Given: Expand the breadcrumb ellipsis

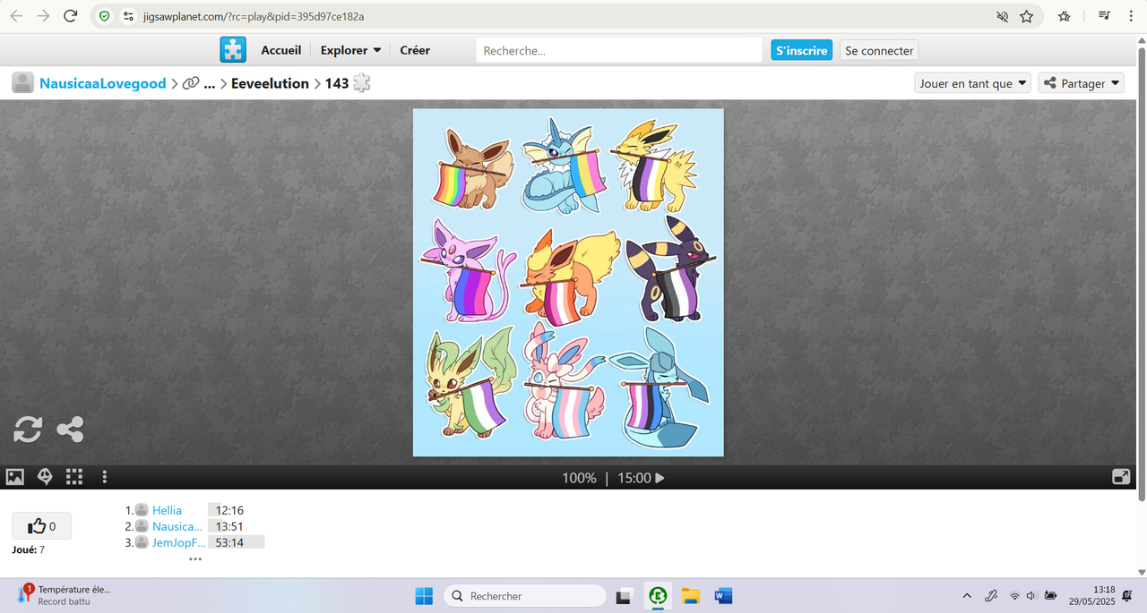Looking at the screenshot, I should click(x=210, y=83).
